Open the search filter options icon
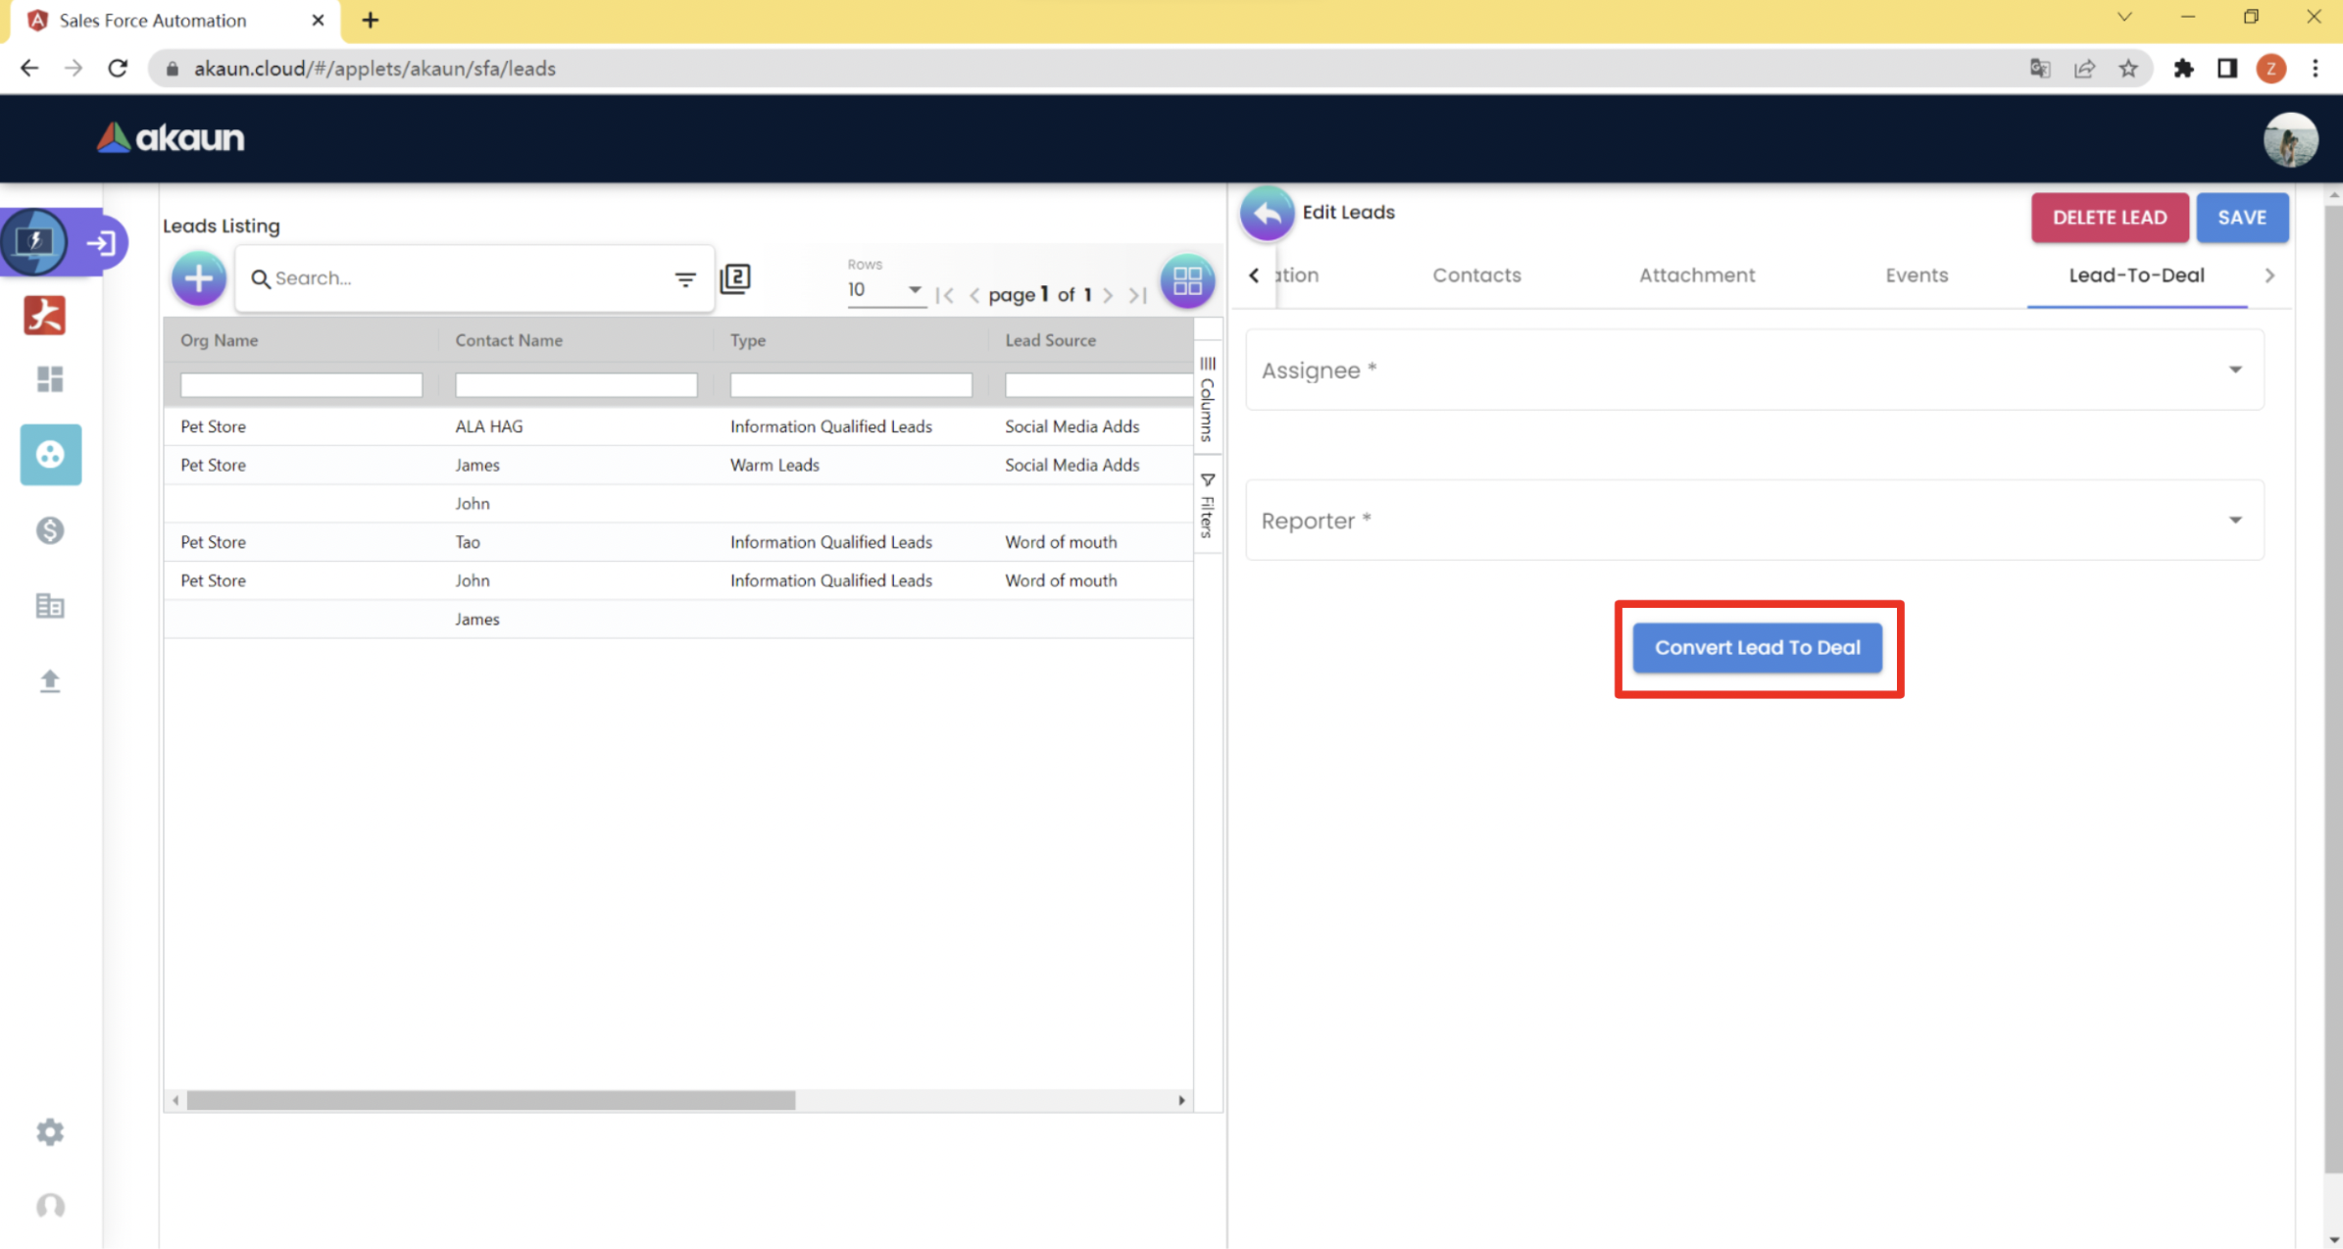The width and height of the screenshot is (2343, 1249). tap(685, 279)
